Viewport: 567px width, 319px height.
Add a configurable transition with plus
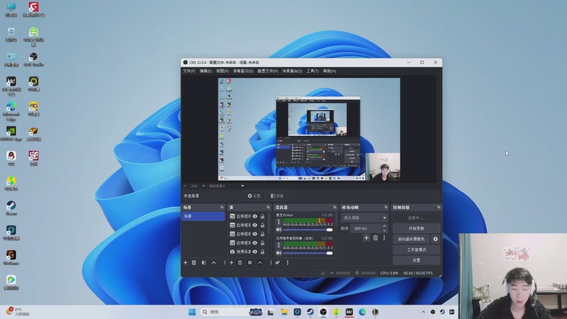(366, 237)
